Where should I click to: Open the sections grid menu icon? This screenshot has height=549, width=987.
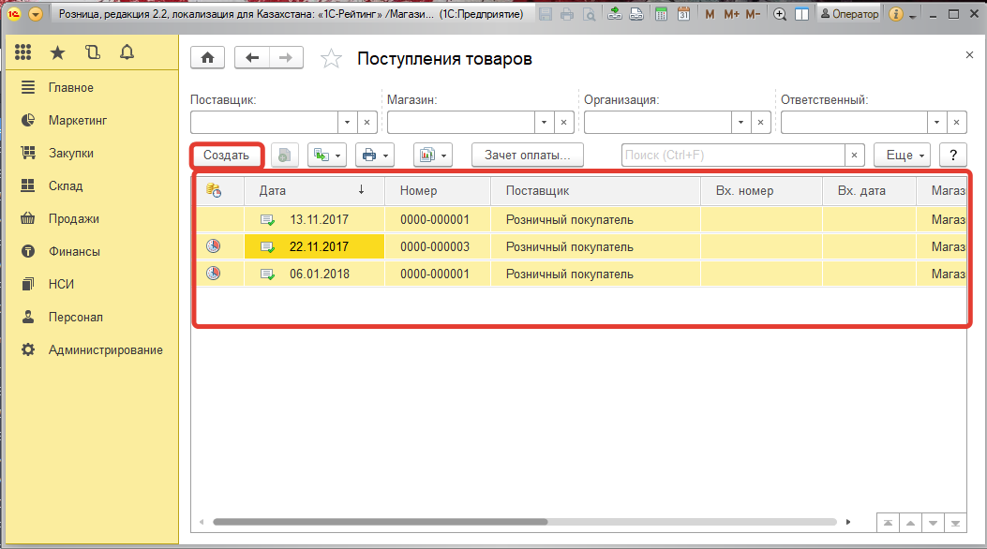[23, 53]
